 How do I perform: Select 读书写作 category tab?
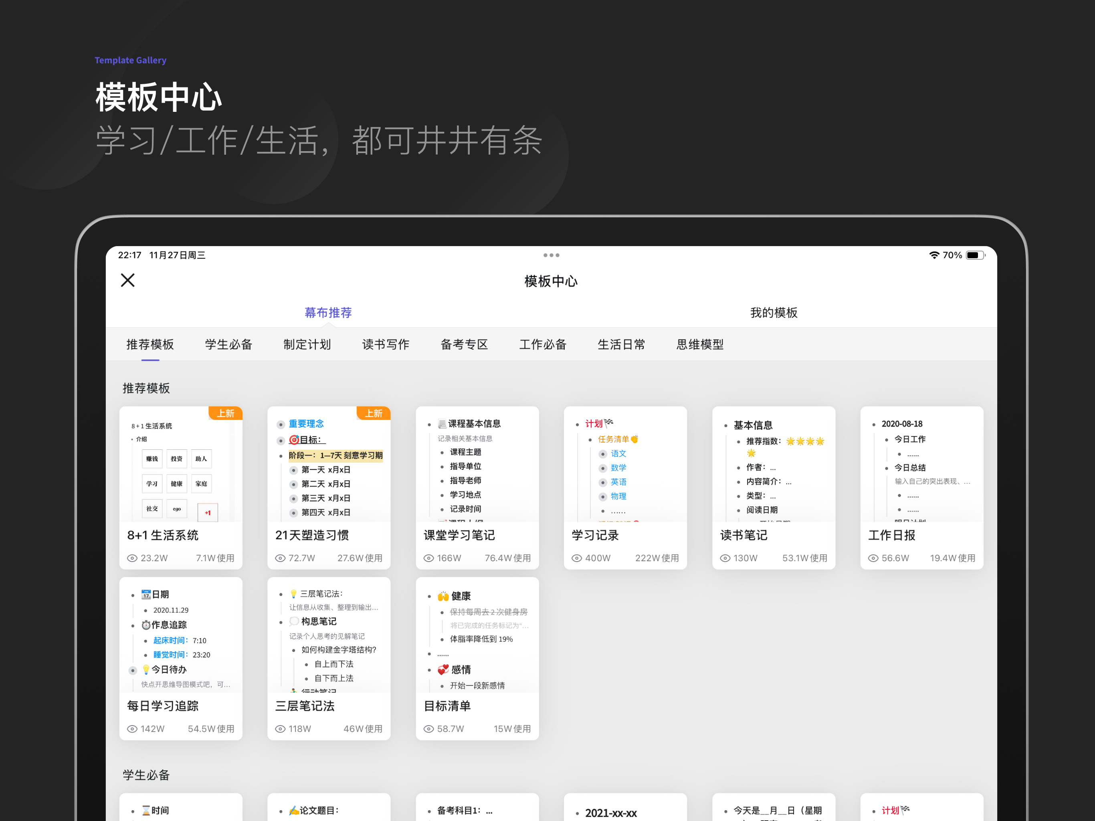coord(386,344)
